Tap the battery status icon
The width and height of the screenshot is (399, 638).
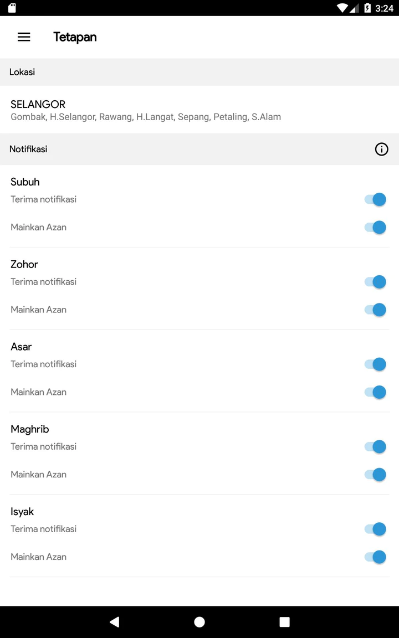coord(367,8)
